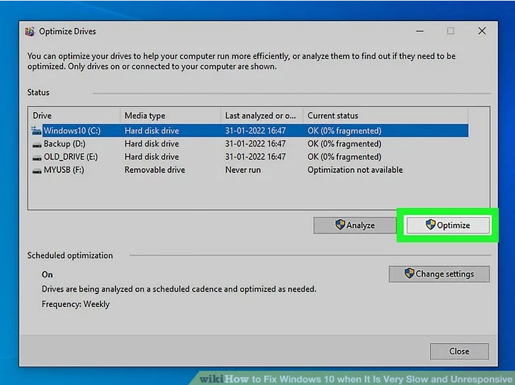The image size is (515, 385).
Task: Select MYUSB row's 'Optimization not available' status
Action: click(x=355, y=170)
